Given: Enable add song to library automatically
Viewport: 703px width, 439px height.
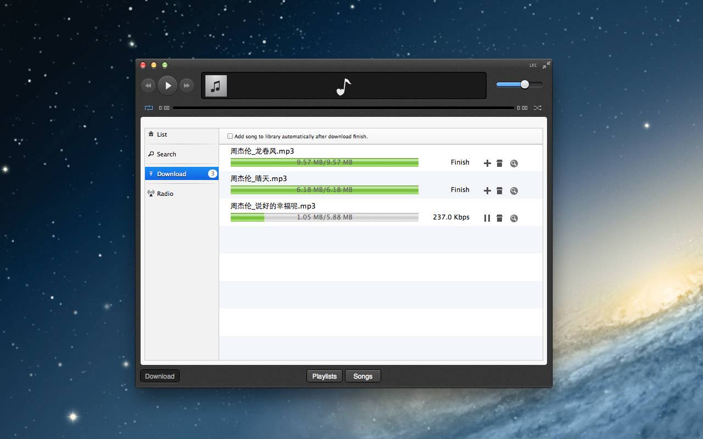Looking at the screenshot, I should (x=230, y=136).
